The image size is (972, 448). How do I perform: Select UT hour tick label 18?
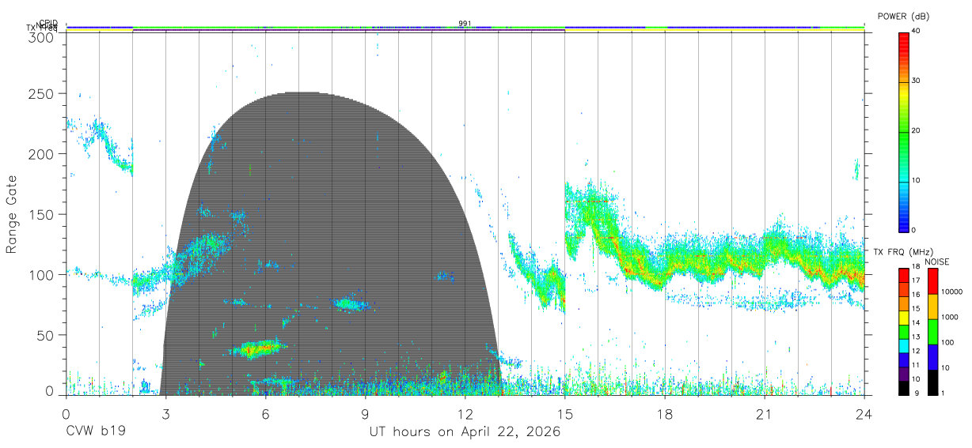click(664, 414)
